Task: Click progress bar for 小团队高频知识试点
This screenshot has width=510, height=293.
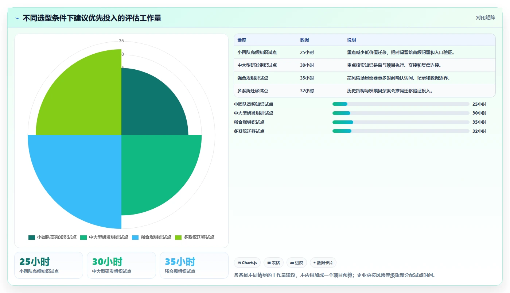Action: click(401, 104)
